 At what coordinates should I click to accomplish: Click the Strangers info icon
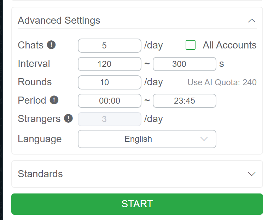[68, 118]
